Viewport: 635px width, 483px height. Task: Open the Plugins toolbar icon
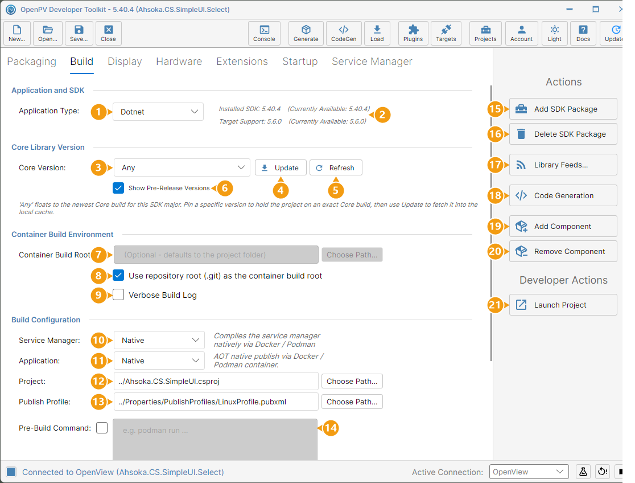413,33
